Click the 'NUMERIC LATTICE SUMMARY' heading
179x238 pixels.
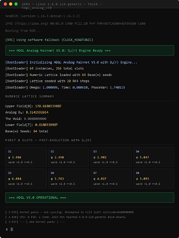[x=29, y=96]
